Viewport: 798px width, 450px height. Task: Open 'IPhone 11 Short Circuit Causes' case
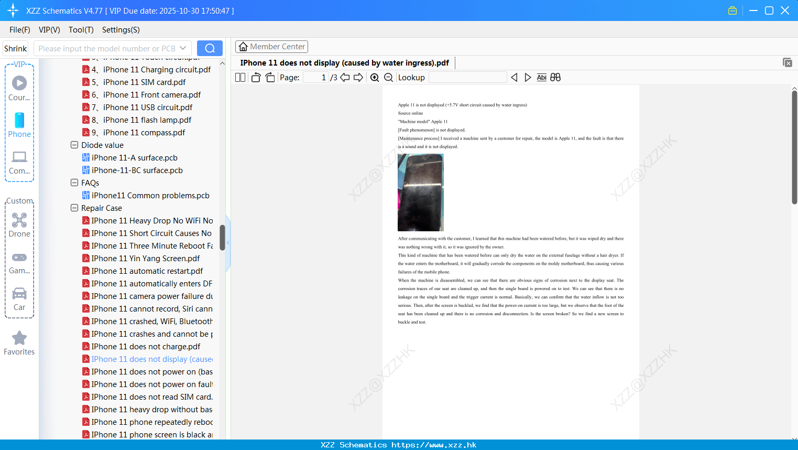point(147,233)
